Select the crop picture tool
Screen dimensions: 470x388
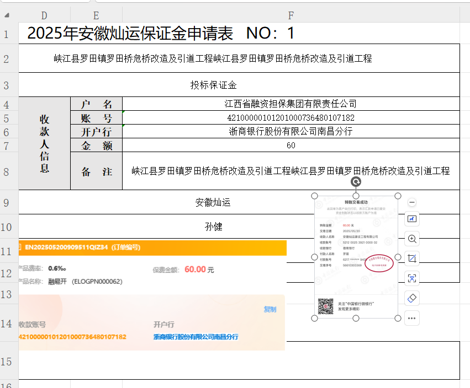coord(411,258)
